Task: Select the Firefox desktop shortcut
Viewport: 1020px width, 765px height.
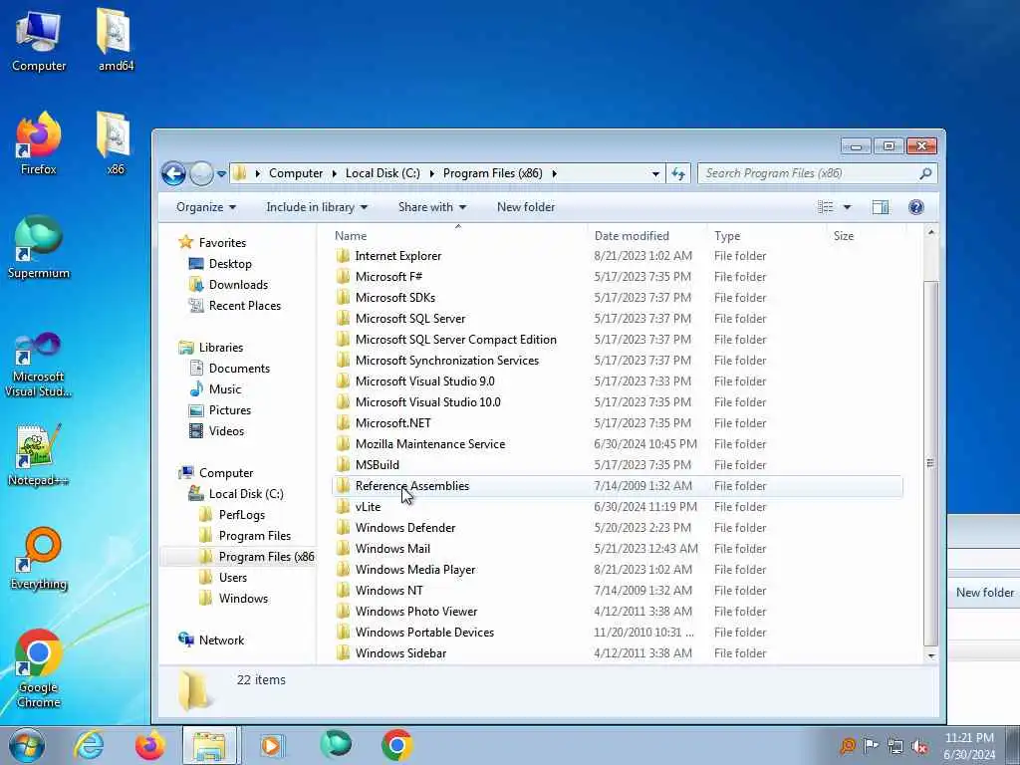Action: click(x=39, y=143)
